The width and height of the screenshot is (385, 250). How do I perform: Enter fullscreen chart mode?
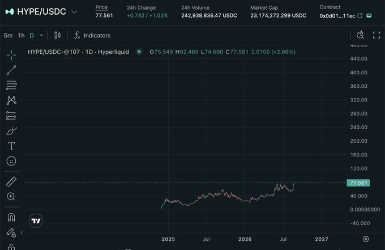pyautogui.click(x=377, y=35)
